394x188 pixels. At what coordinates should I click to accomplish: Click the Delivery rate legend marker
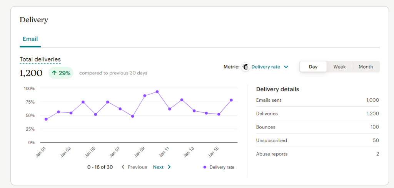(x=205, y=167)
